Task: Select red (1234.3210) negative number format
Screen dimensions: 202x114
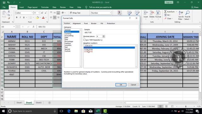Action: [88, 51]
